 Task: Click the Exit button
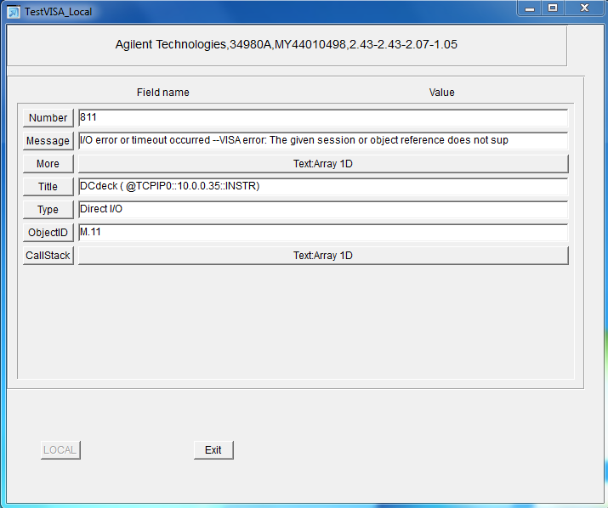(x=213, y=450)
